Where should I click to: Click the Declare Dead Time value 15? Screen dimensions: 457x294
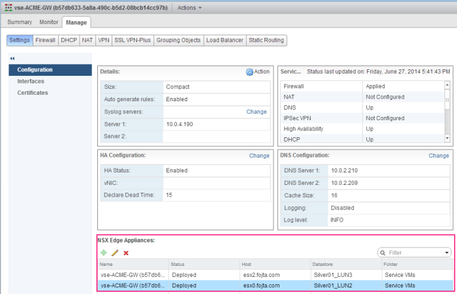click(x=169, y=195)
